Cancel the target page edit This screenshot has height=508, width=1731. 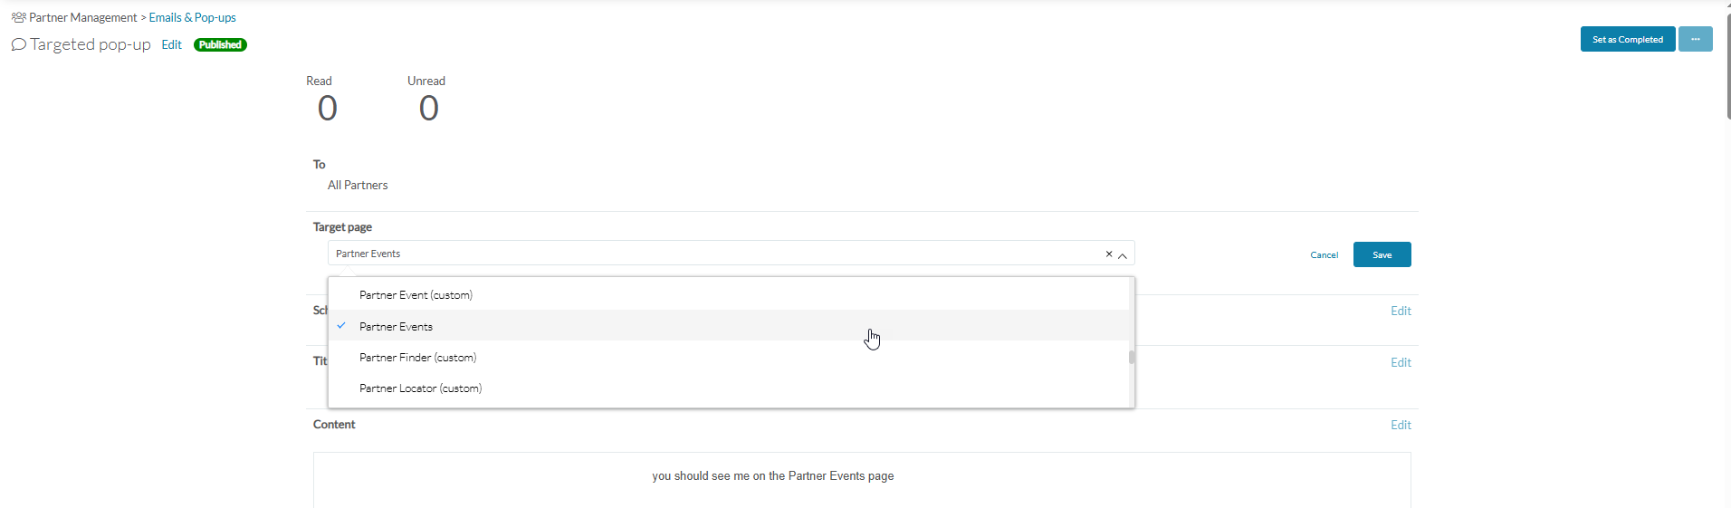(x=1324, y=255)
